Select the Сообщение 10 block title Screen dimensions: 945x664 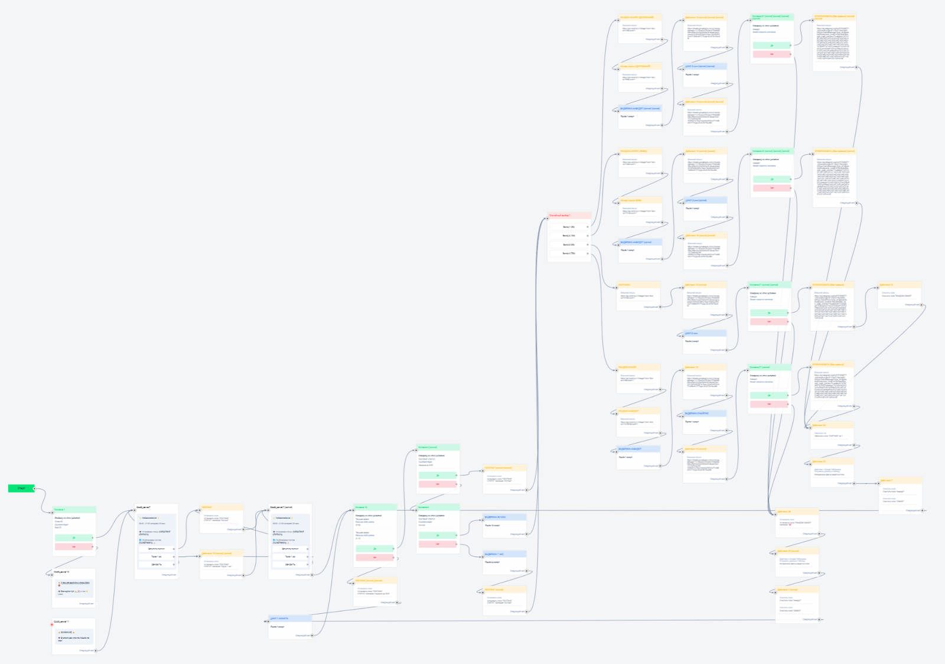61,572
